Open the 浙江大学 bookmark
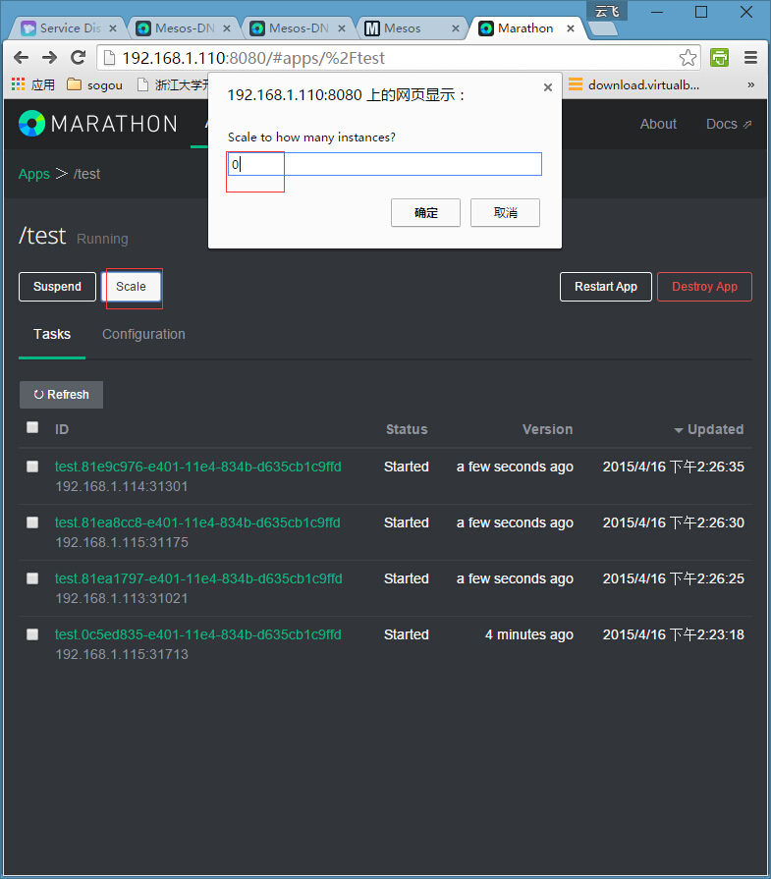Image resolution: width=771 pixels, height=879 pixels. (x=174, y=84)
